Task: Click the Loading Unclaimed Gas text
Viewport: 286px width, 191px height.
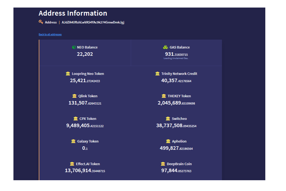Action: [176, 58]
